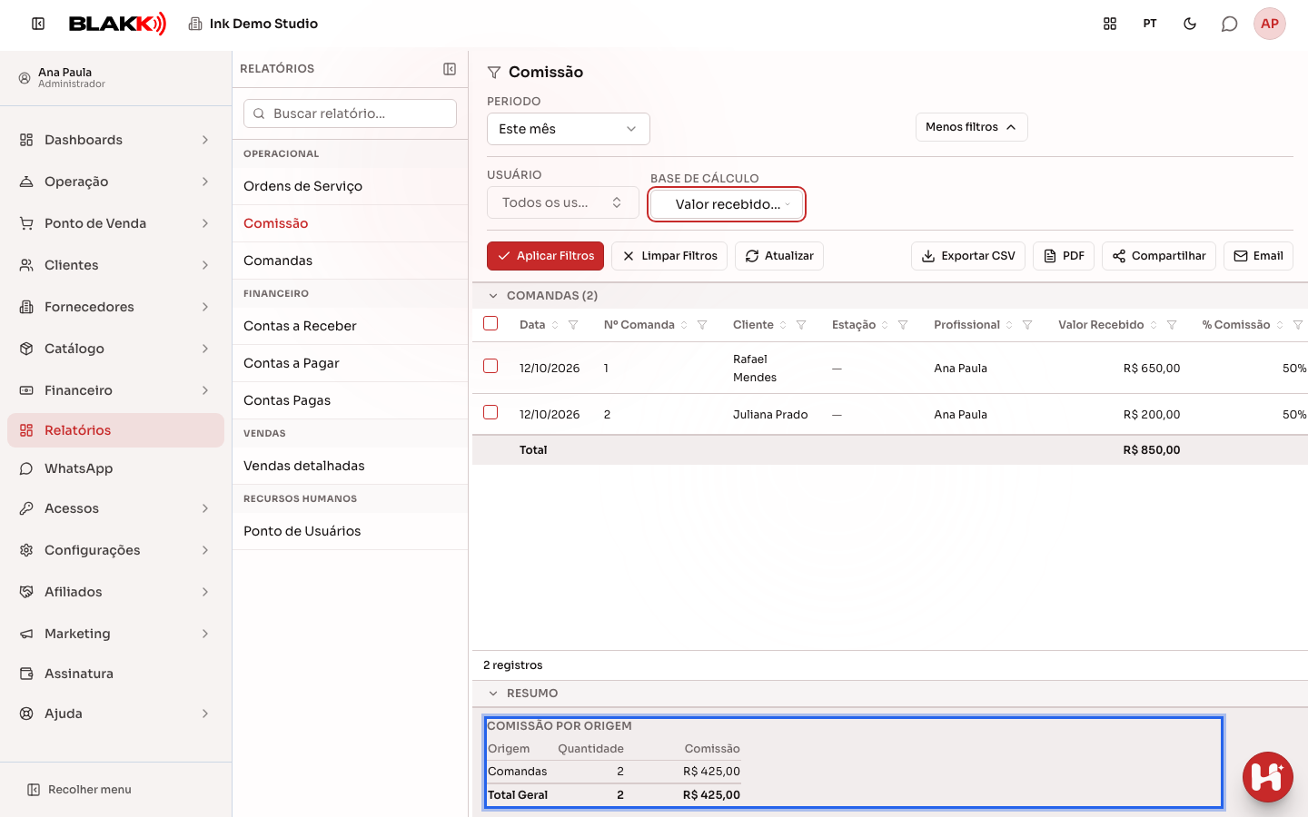Open the AP user avatar menu
Screen dimensions: 1308x817
1270,24
